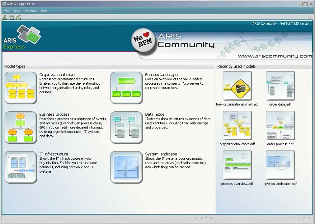The image size is (315, 224).
Task: Open the View menu
Action: [x=17, y=11]
